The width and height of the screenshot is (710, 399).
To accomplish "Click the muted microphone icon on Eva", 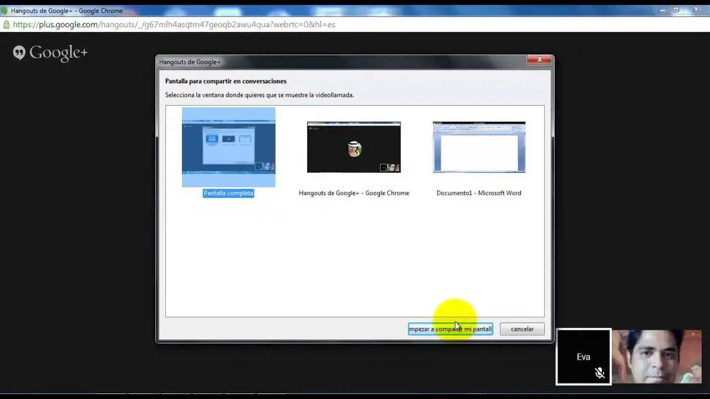I will click(600, 373).
